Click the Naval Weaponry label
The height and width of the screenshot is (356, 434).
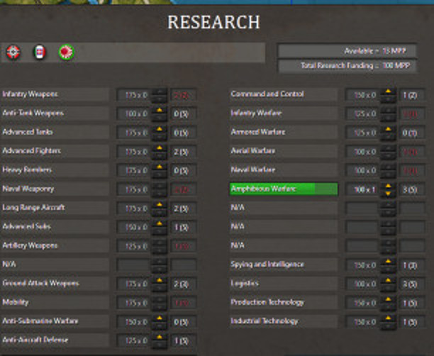[x=28, y=189]
